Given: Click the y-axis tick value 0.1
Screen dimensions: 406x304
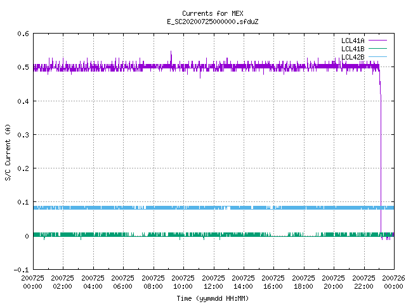Looking at the screenshot, I should [23, 202].
